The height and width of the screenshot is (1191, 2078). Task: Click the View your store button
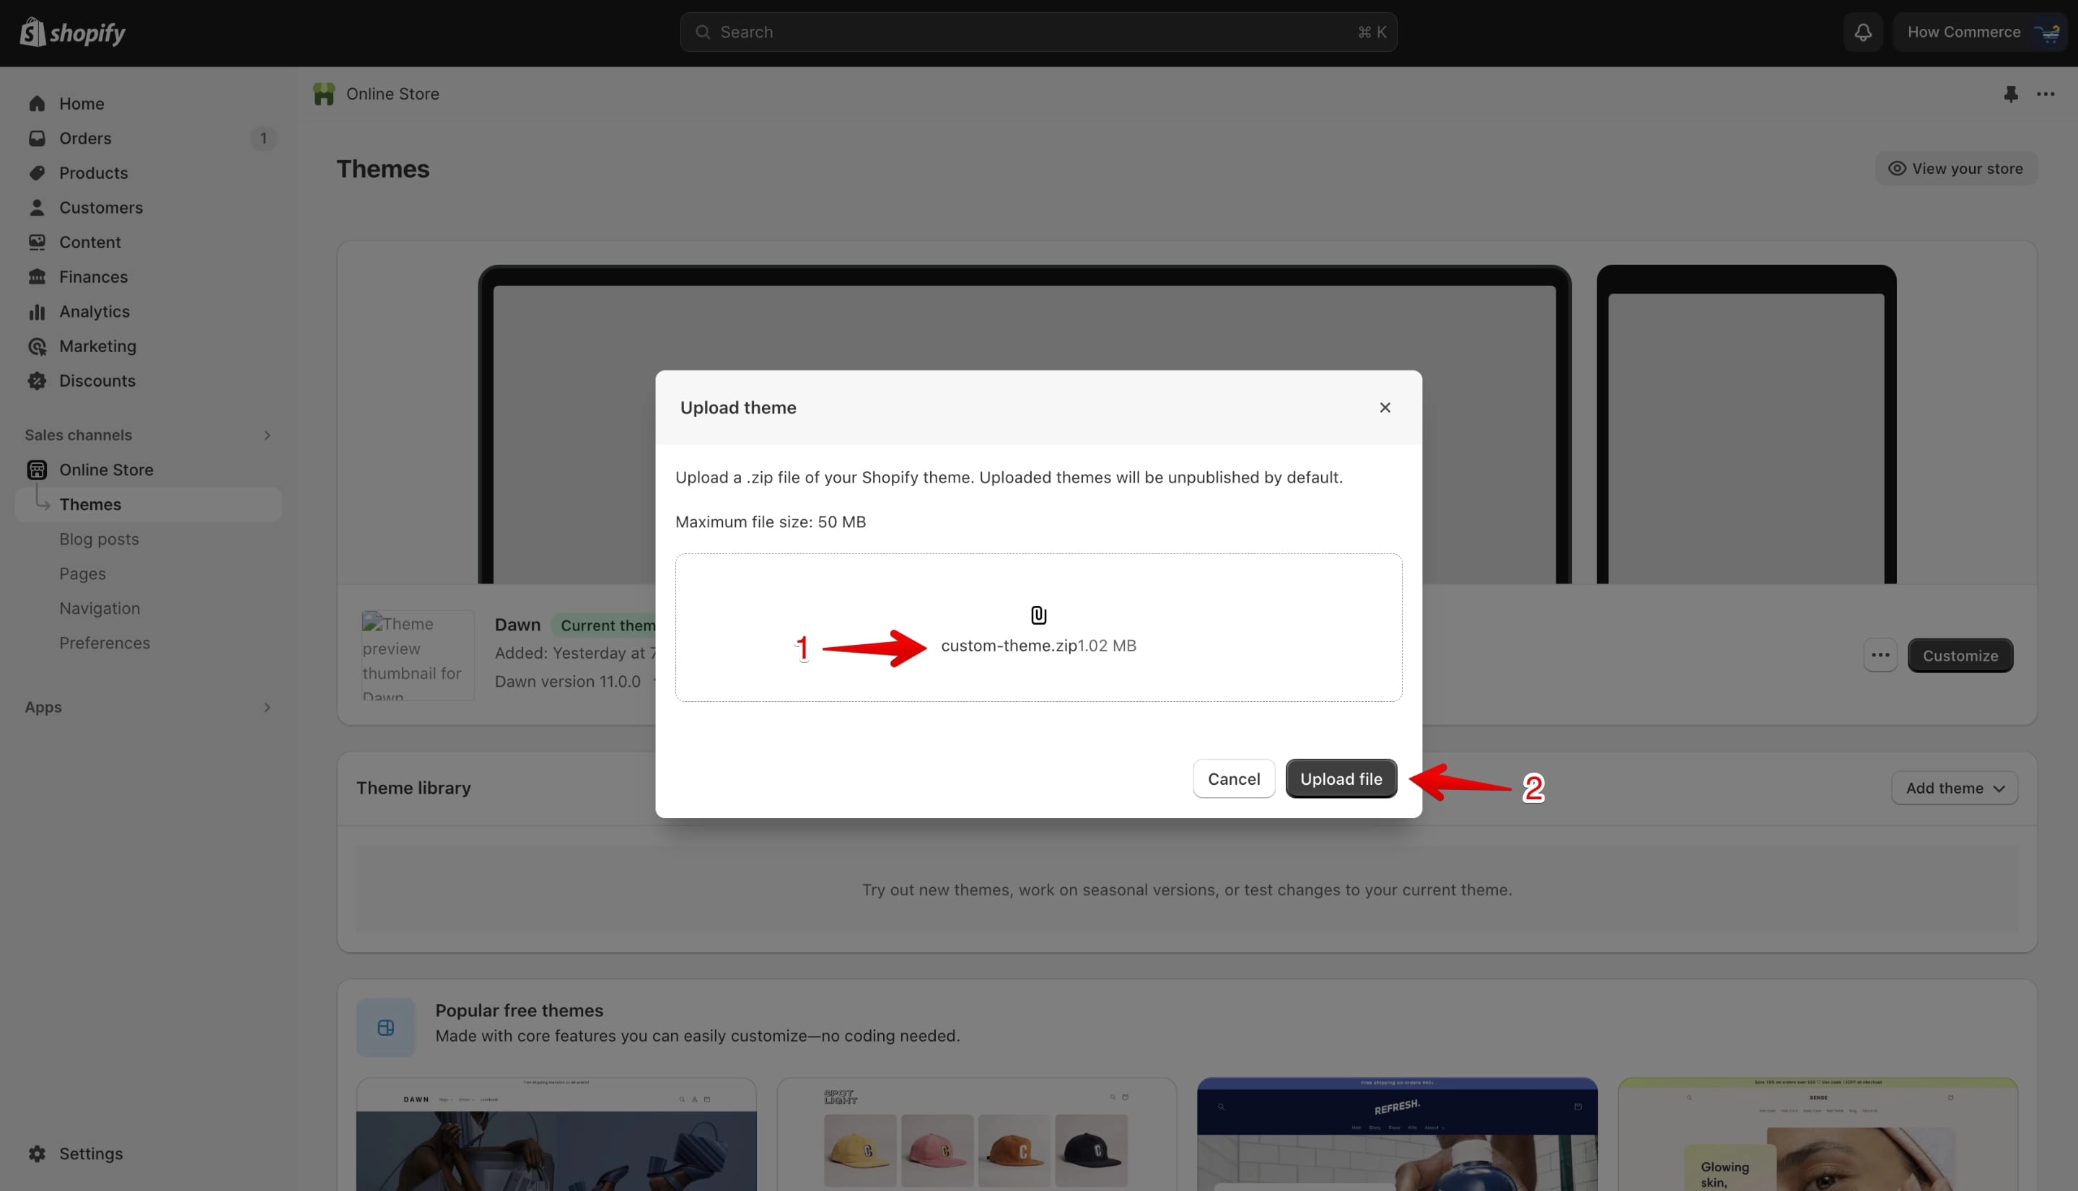pyautogui.click(x=1956, y=169)
